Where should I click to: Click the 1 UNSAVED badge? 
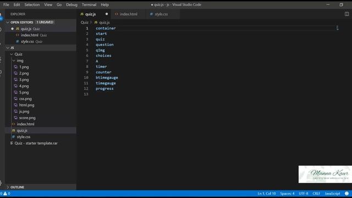(45, 22)
